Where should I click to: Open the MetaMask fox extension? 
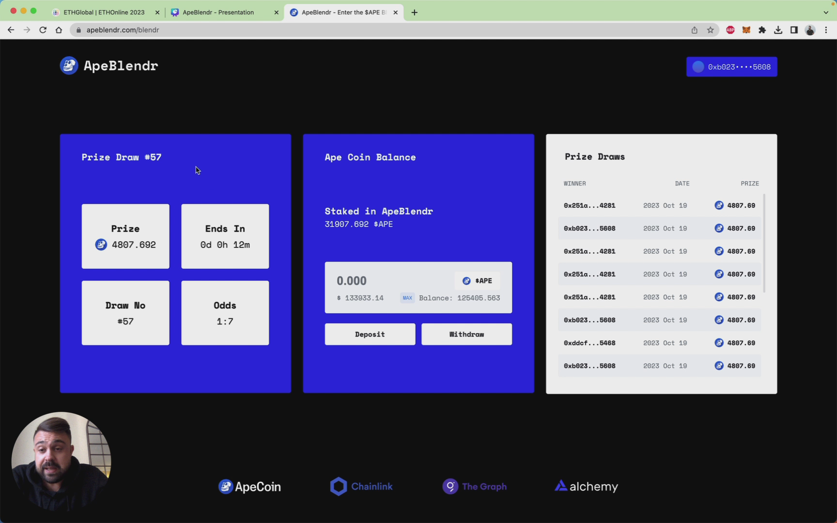click(x=746, y=30)
